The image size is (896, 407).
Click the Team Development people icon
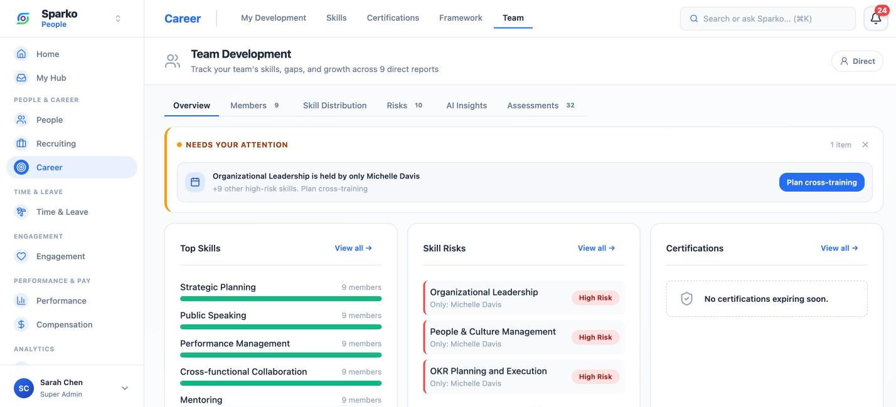173,61
